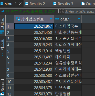Select row number 9 header
95x96 pixels.
coord(10,76)
